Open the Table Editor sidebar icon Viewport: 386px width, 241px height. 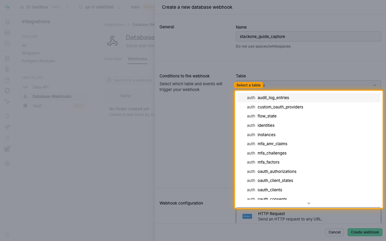(7, 33)
